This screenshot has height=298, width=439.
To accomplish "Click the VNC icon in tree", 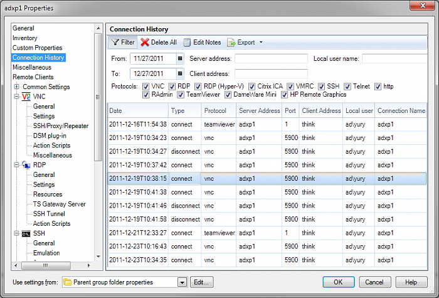I will click(x=26, y=97).
